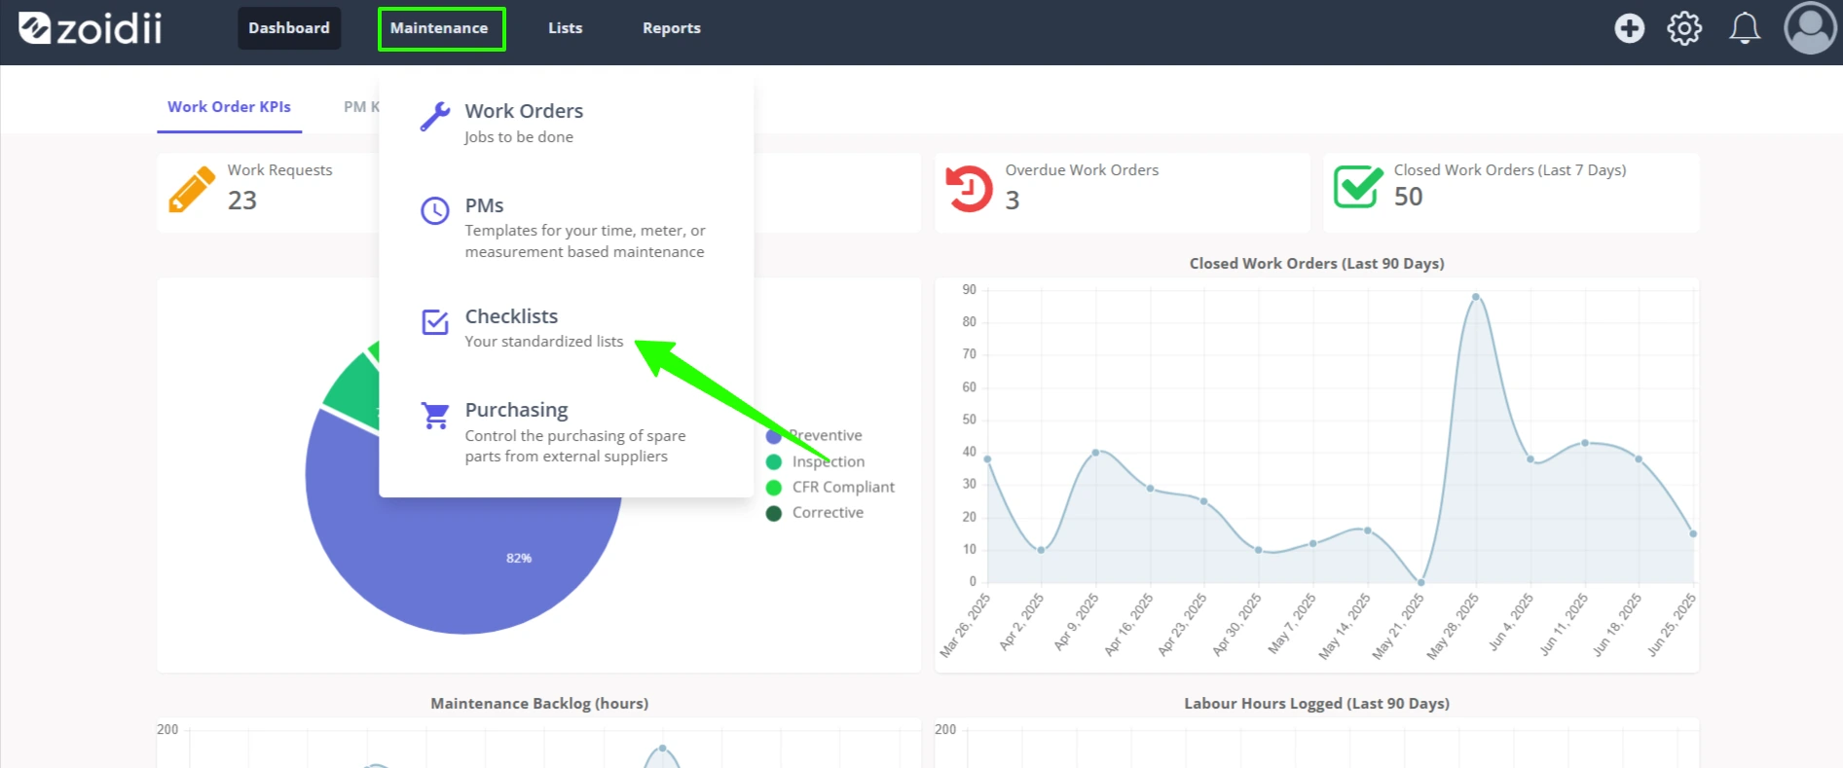Toggle the Corrective legend entry
Screen dimensions: 1843x768
(814, 513)
